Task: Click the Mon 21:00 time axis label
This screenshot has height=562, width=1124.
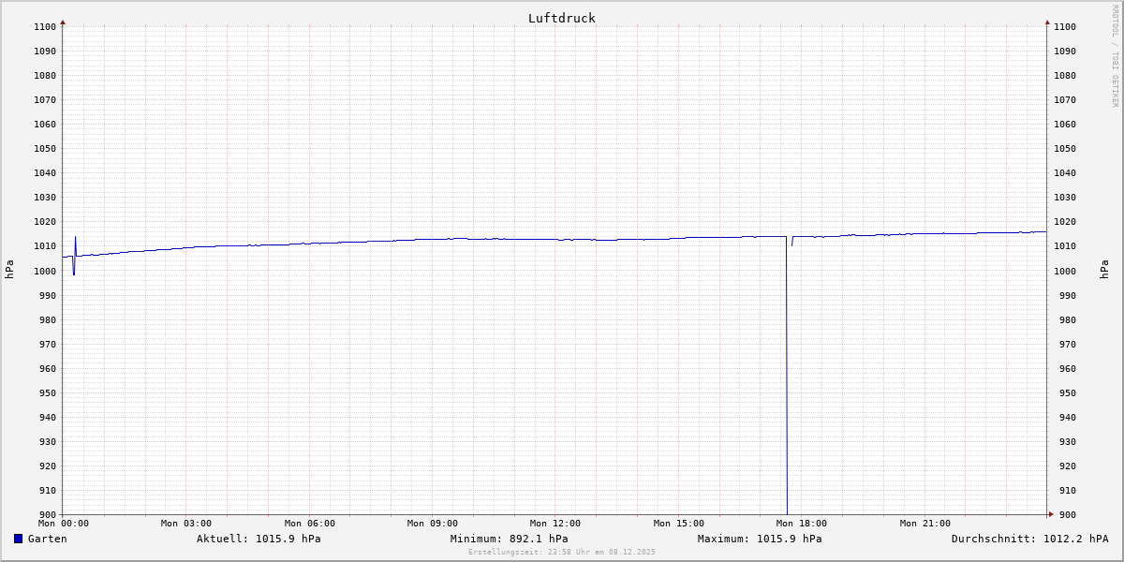Action: (924, 524)
